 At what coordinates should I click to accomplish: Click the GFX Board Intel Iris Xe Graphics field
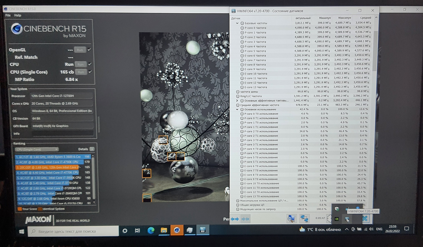63,126
